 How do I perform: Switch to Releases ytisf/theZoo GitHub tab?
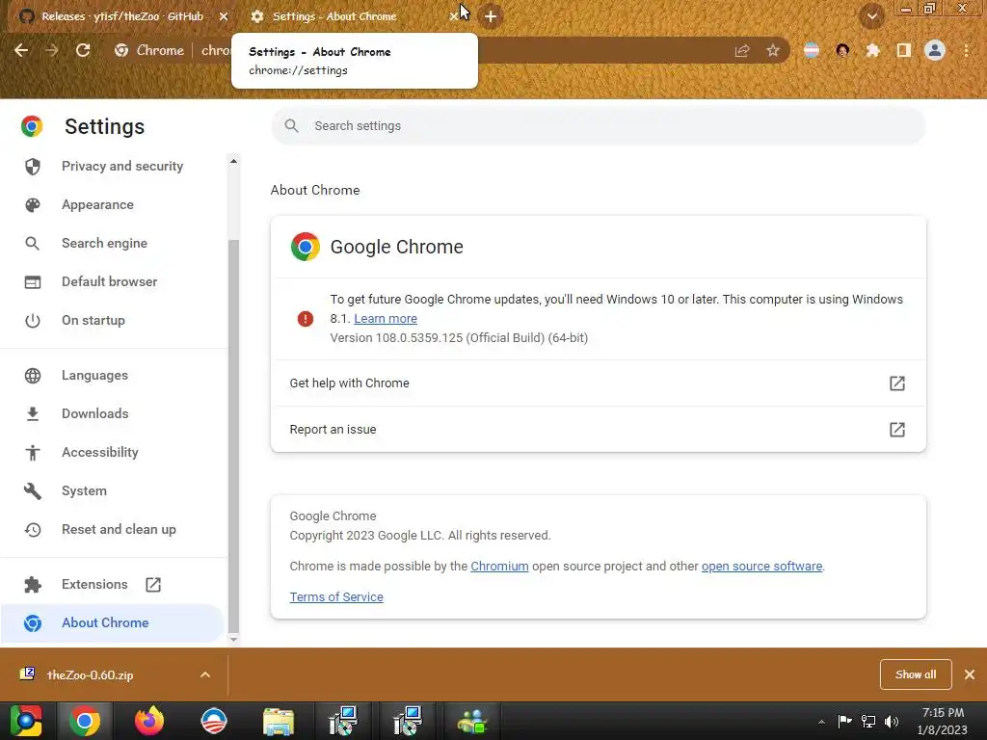point(122,16)
